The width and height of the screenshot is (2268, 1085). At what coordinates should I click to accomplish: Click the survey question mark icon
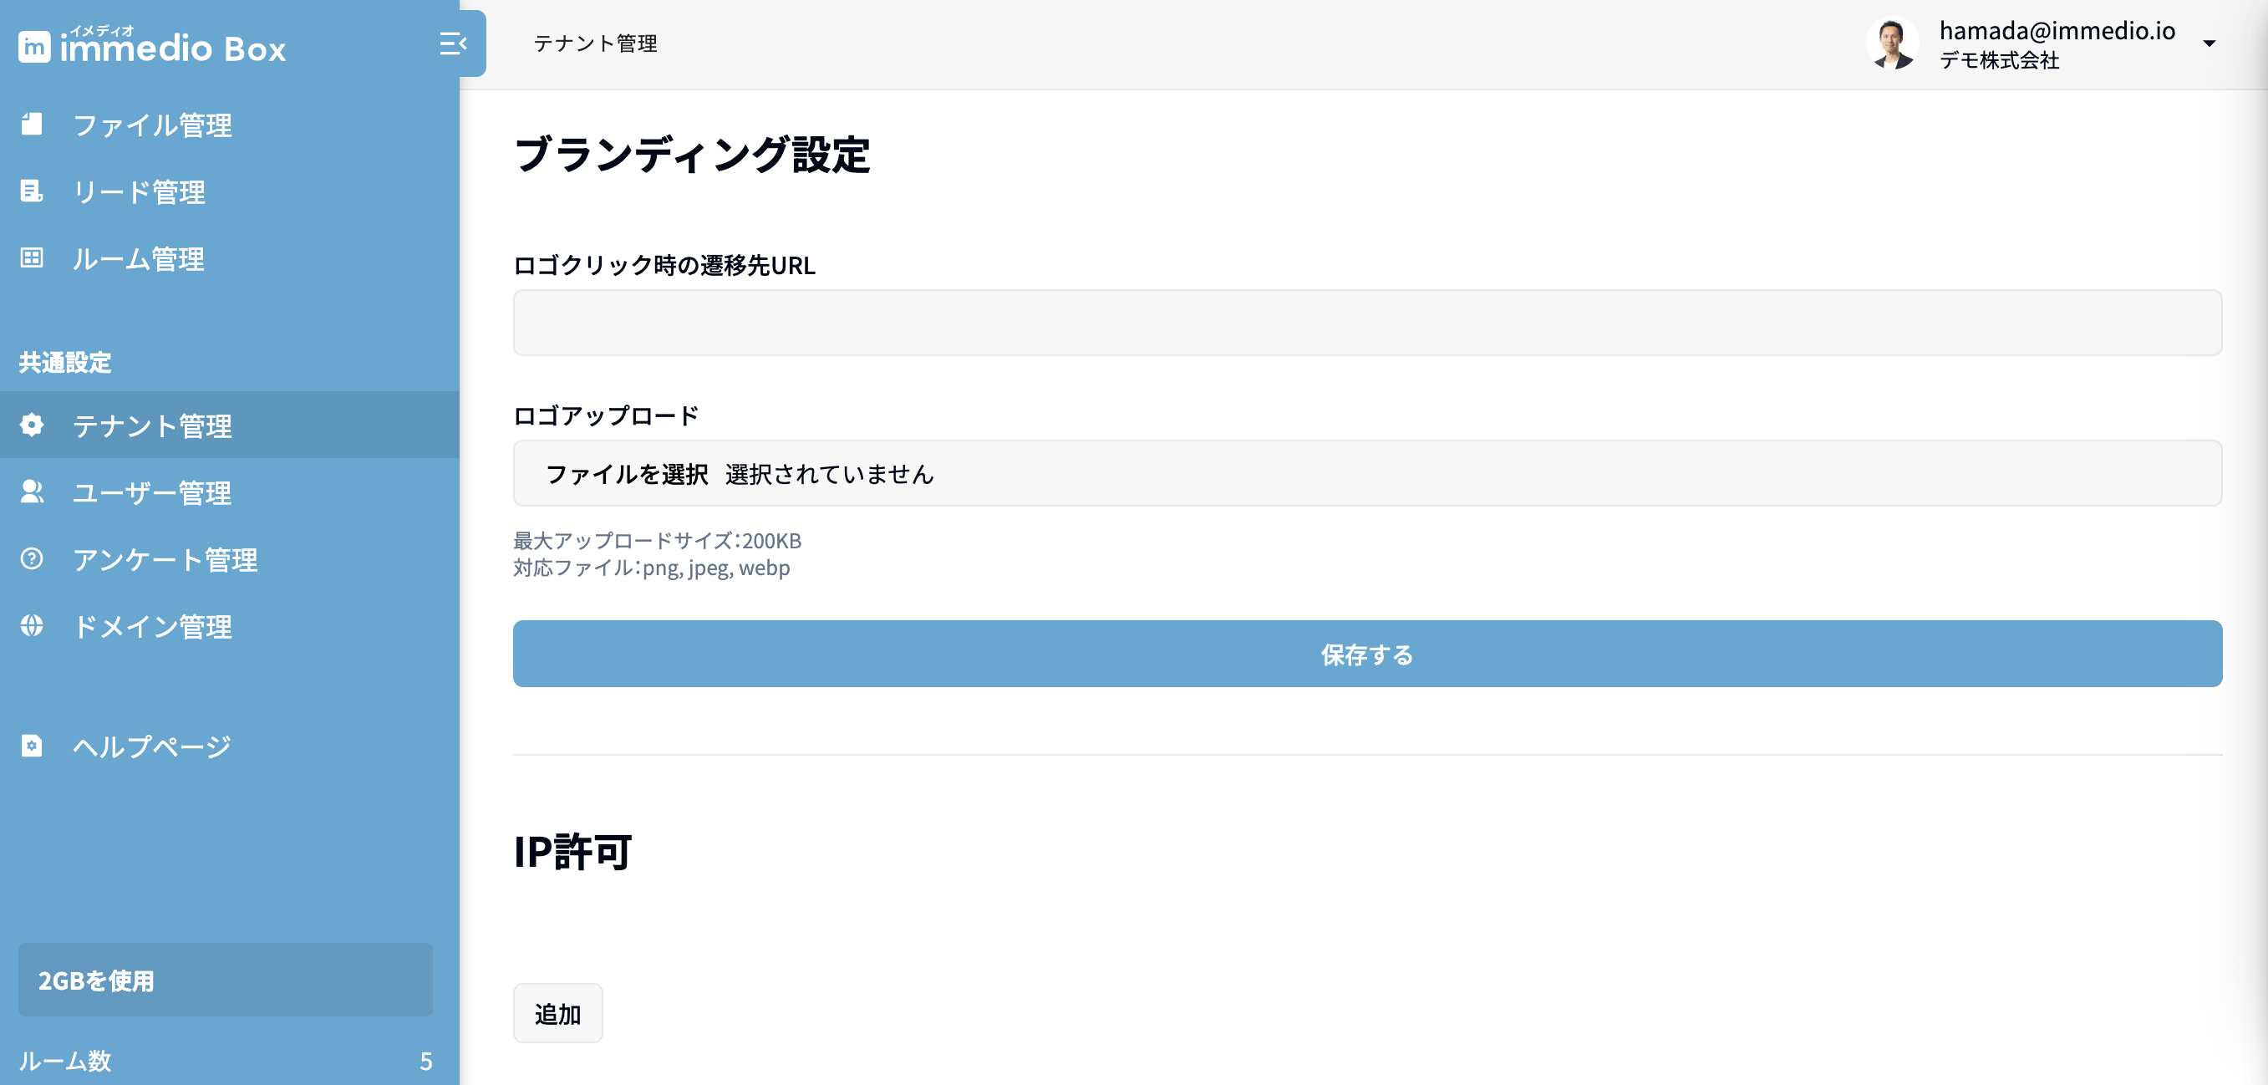point(32,558)
